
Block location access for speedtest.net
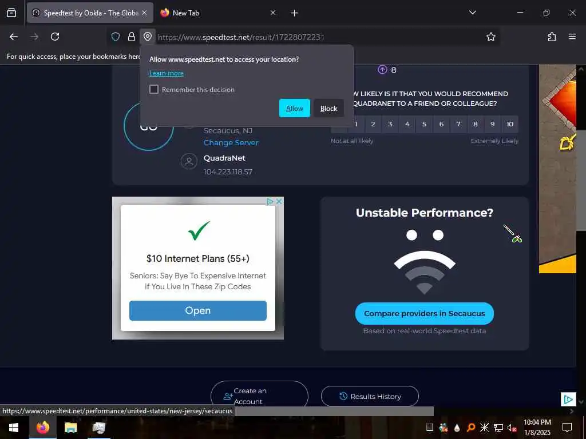pos(329,108)
